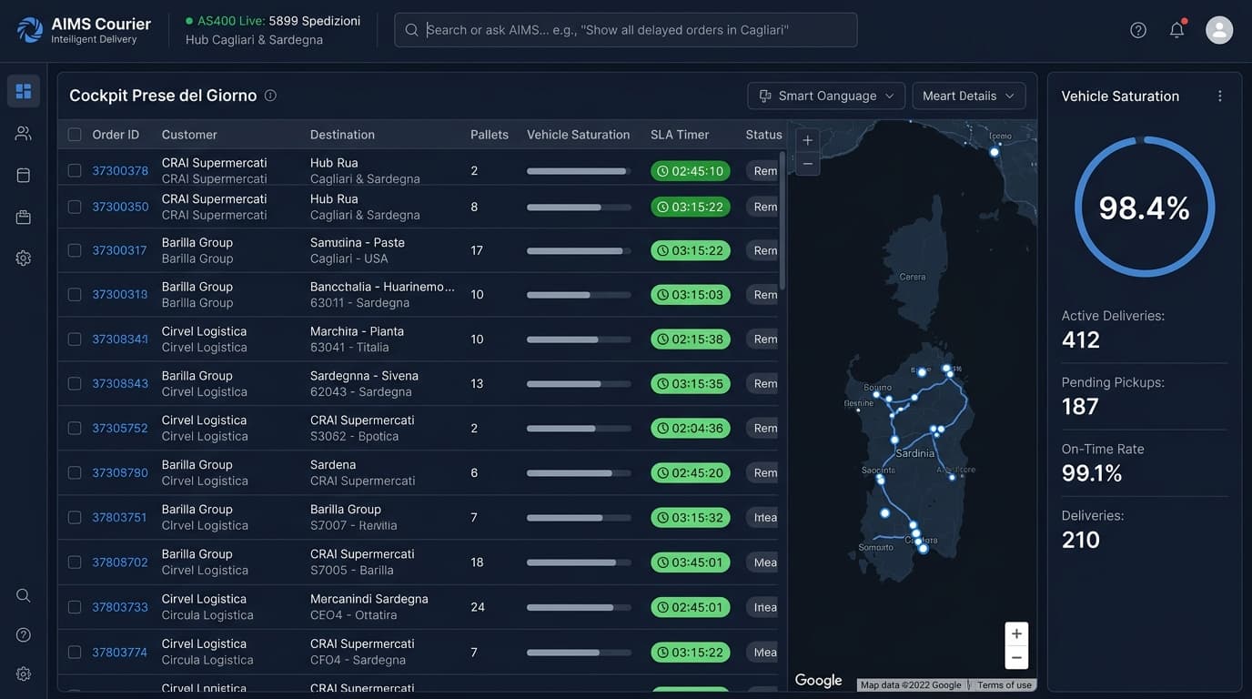Click SLA timer 03:45:01
1252x699 pixels.
coord(691,562)
